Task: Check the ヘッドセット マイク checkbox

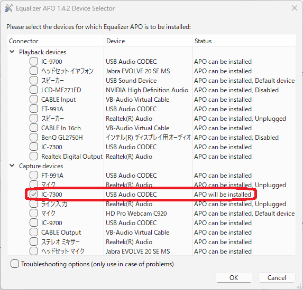Action: [x=34, y=251]
